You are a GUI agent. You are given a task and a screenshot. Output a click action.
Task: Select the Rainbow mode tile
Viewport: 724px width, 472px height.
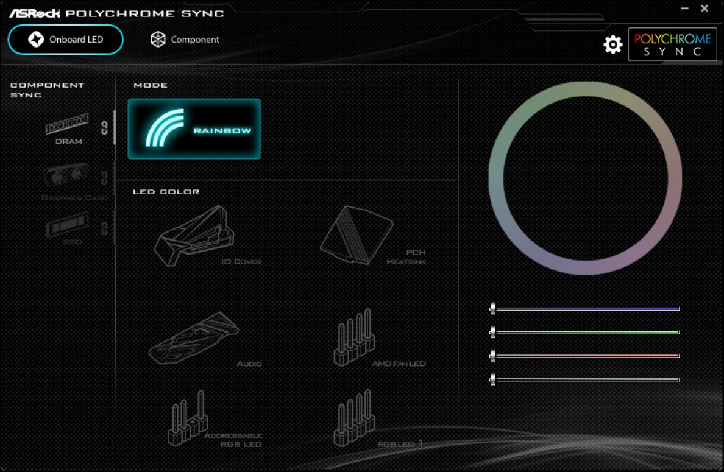(194, 129)
